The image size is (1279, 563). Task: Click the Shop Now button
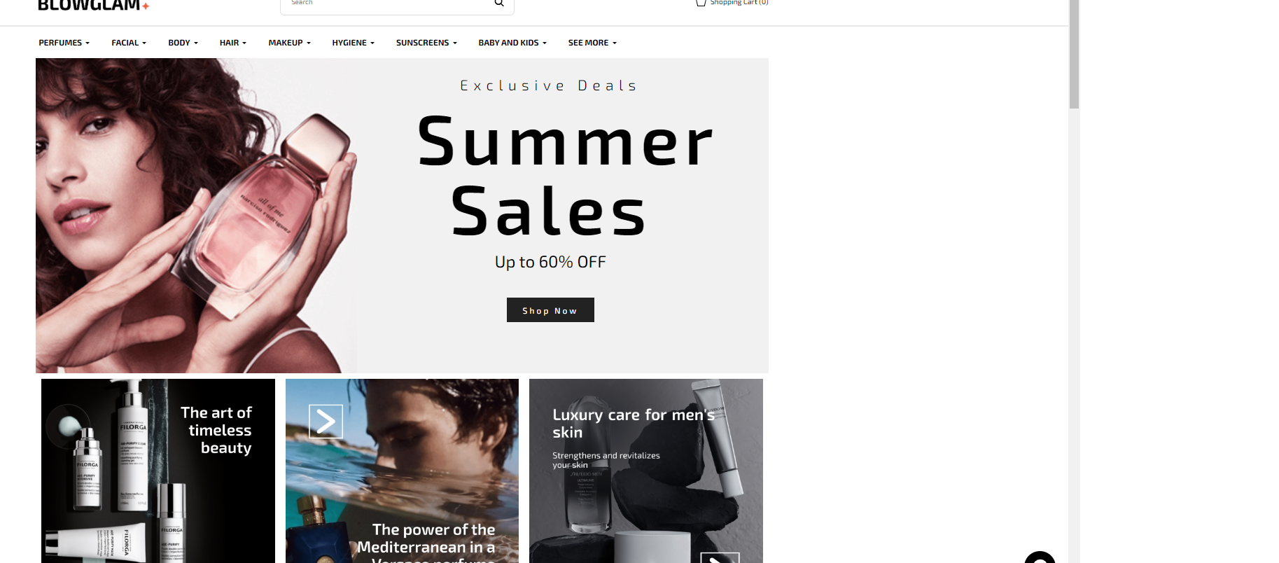[x=550, y=310]
